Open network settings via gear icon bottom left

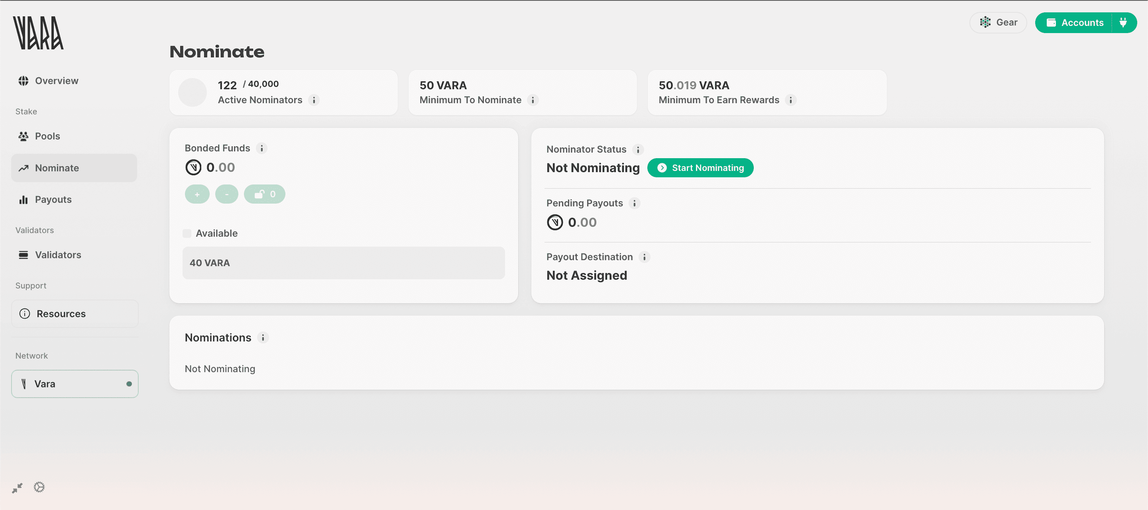[39, 487]
